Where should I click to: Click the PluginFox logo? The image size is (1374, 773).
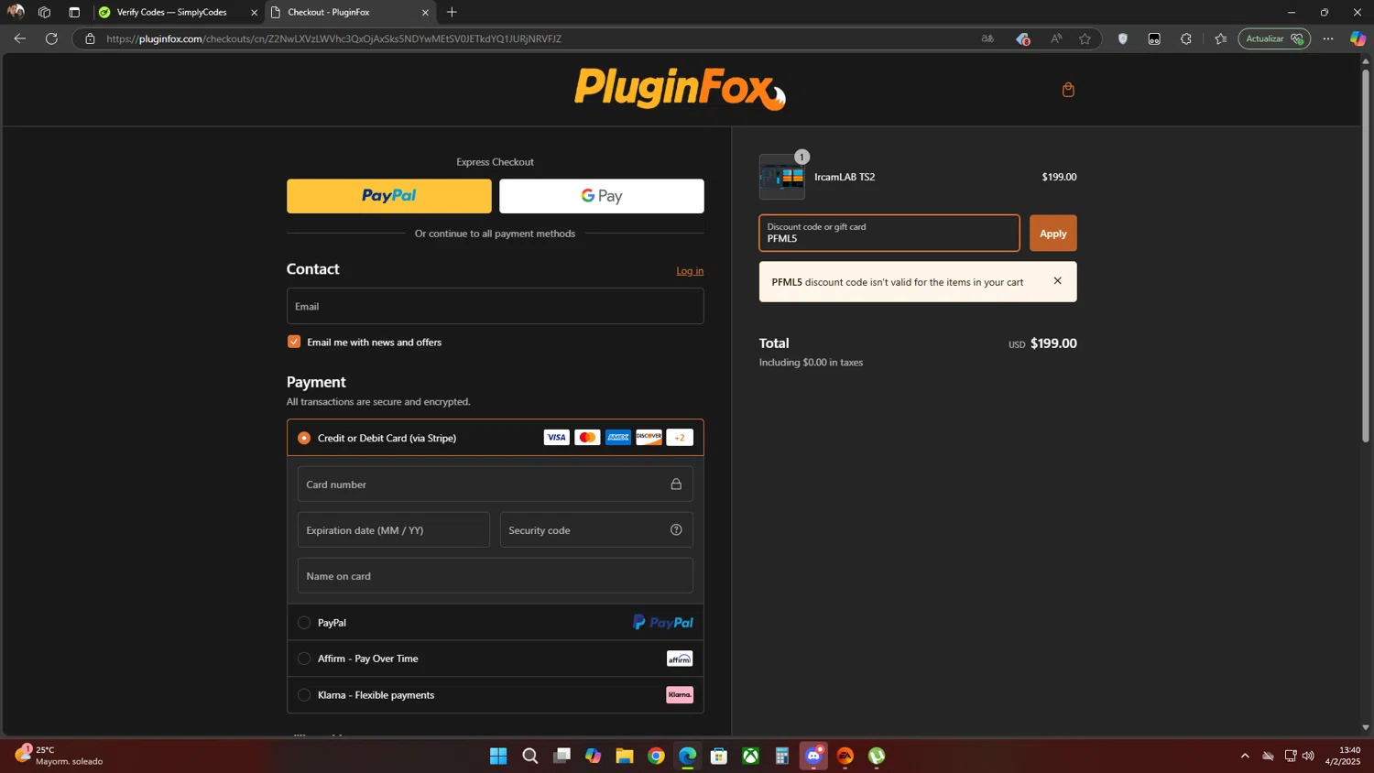tap(680, 89)
